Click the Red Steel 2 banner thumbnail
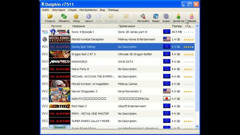Screen dimensions: 240x135 point(60,106)
